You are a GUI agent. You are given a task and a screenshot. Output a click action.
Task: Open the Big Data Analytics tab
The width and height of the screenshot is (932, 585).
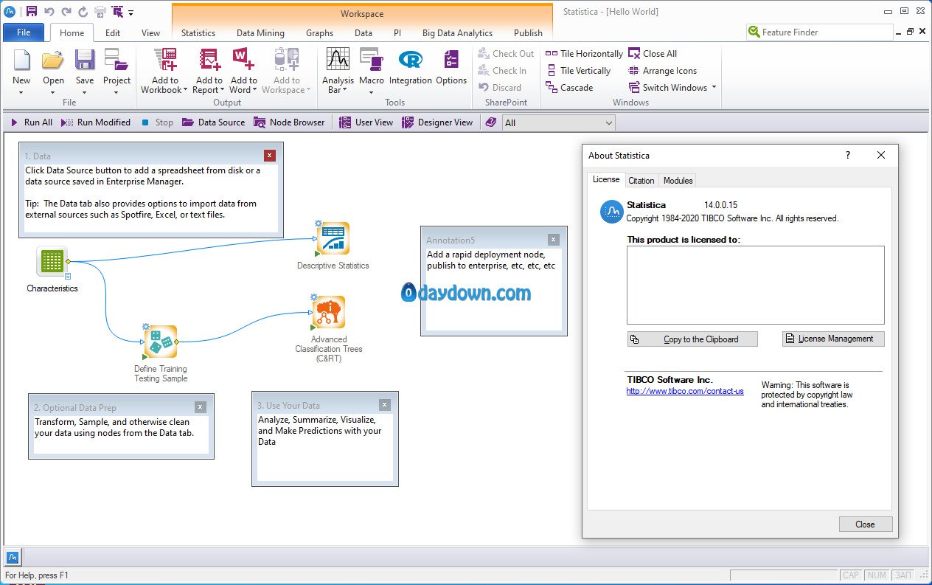pos(457,33)
